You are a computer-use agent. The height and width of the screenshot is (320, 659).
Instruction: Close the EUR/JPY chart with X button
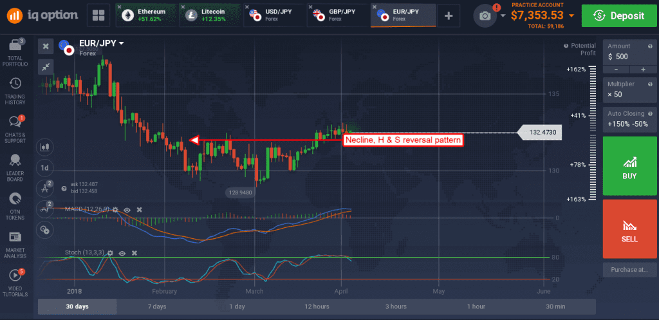click(46, 46)
